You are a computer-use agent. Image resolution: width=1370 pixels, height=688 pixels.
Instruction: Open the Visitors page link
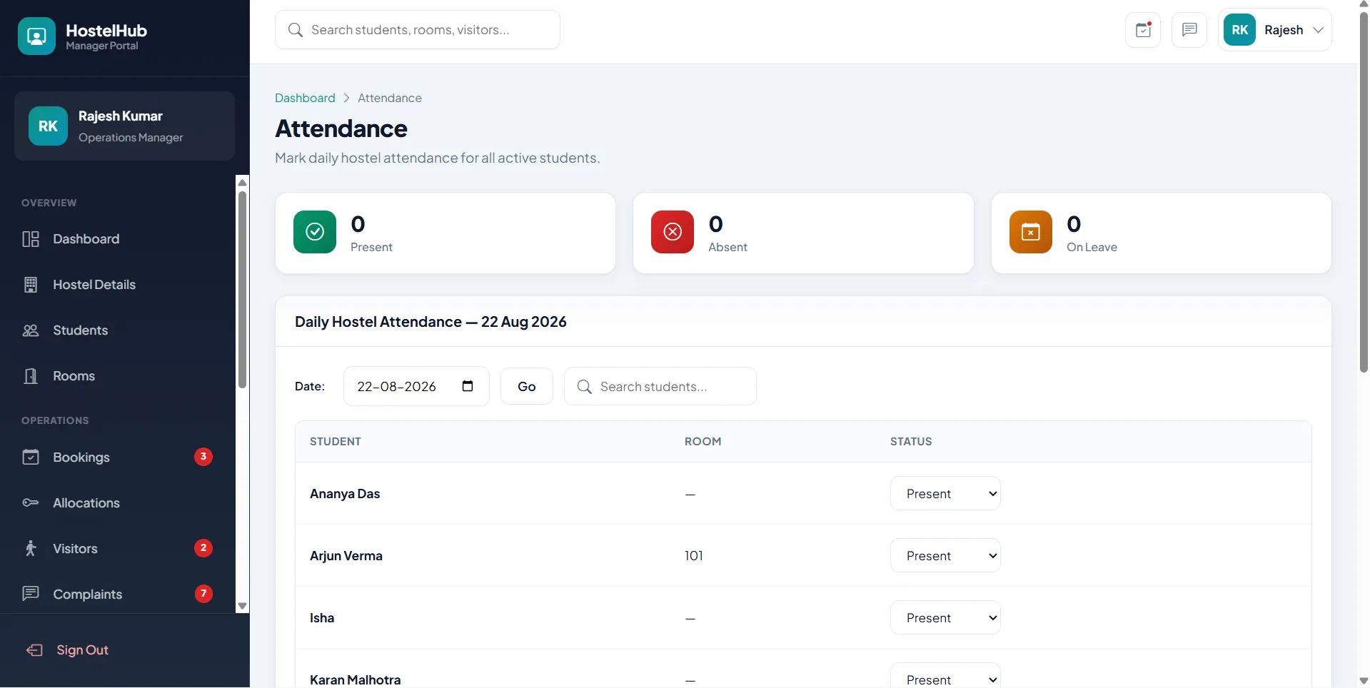pyautogui.click(x=118, y=549)
